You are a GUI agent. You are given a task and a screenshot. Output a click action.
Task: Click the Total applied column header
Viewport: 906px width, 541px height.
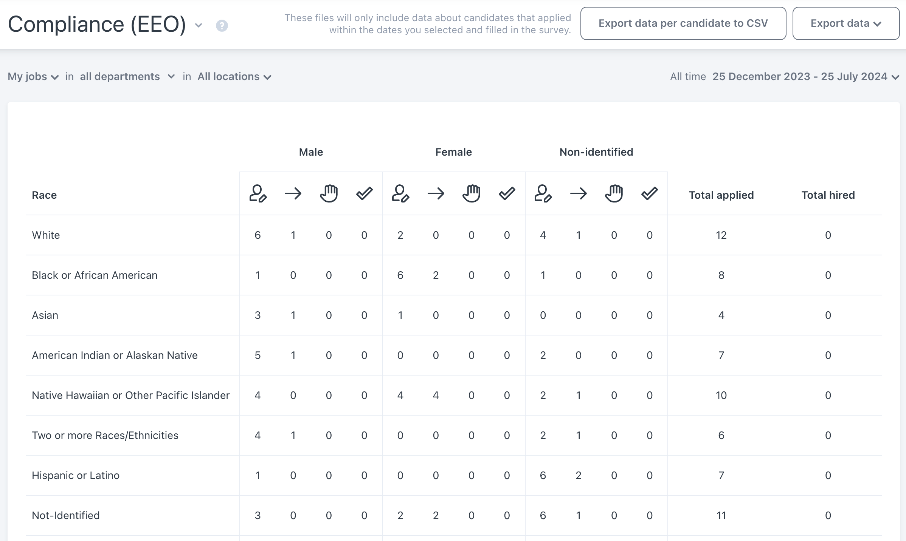point(721,195)
